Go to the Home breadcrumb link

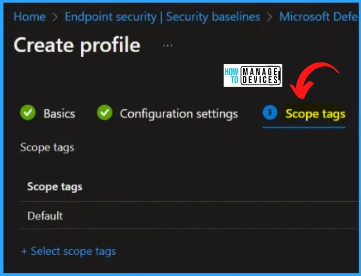coord(30,17)
